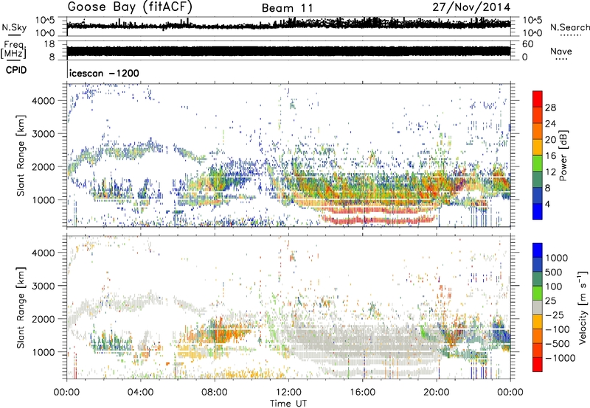
Task: Click the gray band of velocity colorbar
Action: (538, 308)
